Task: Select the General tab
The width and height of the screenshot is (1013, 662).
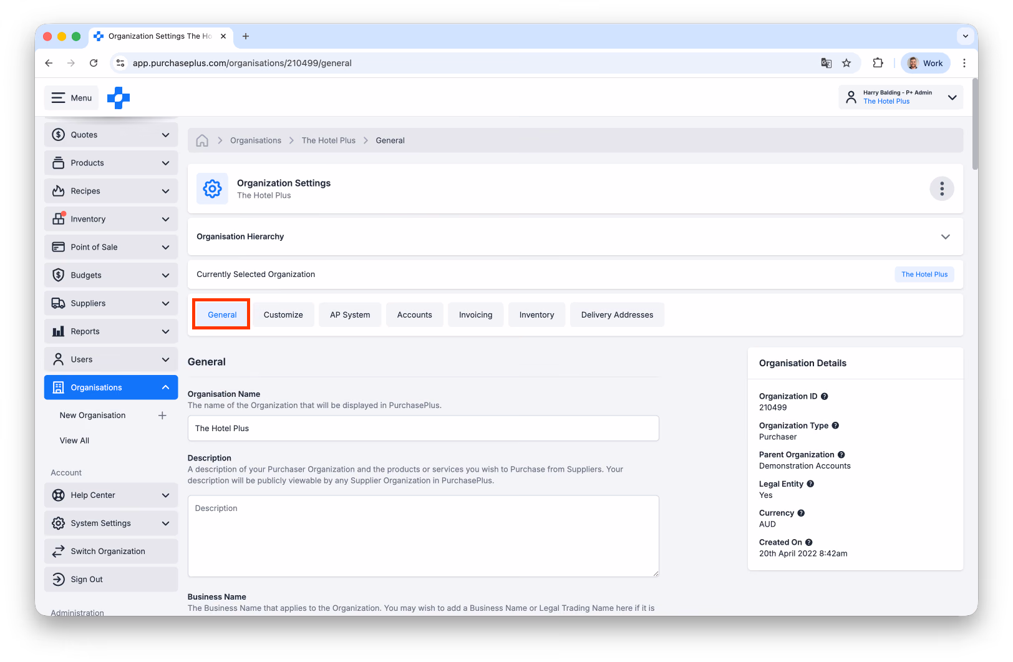Action: 222,315
